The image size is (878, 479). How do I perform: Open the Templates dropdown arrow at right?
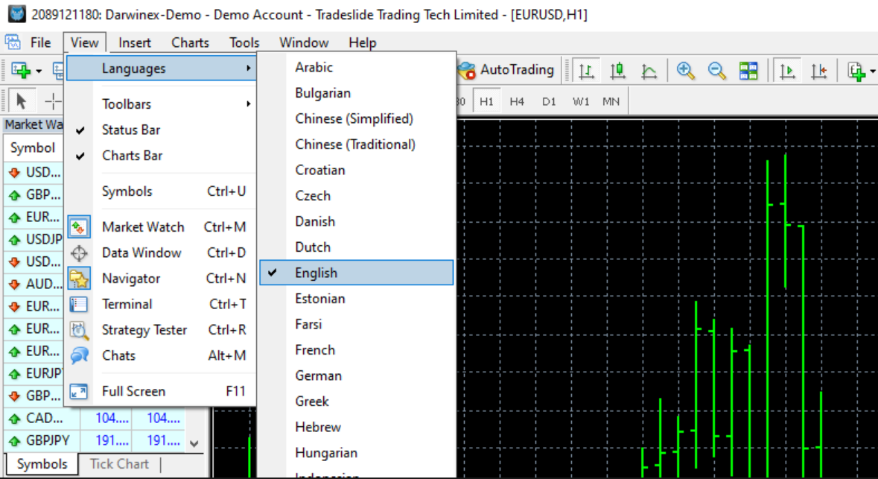[872, 72]
